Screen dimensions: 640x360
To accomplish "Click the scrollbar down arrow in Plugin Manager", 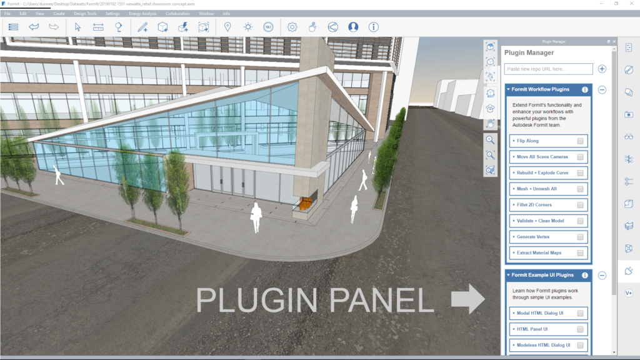I will click(x=614, y=352).
